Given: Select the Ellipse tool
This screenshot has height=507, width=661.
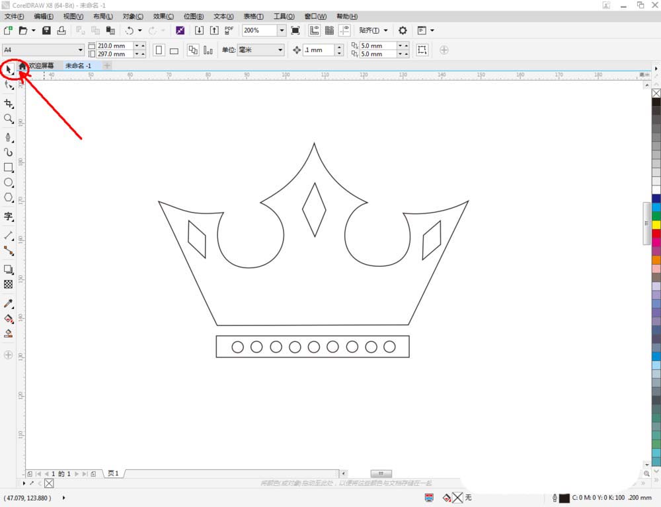Looking at the screenshot, I should 9,183.
